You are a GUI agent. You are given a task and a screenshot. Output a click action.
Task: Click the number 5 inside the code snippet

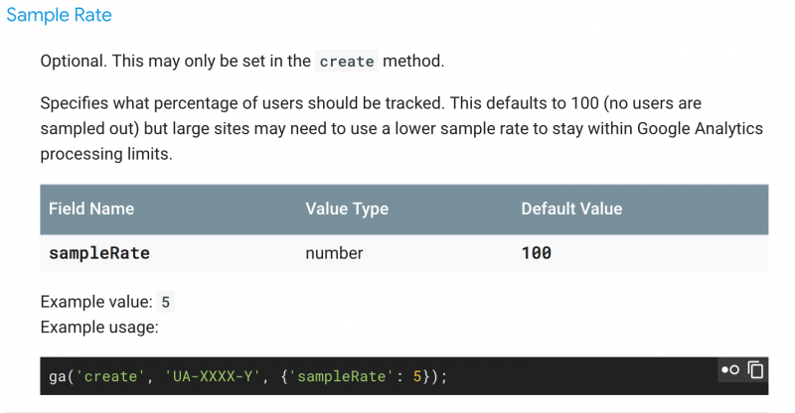point(418,377)
